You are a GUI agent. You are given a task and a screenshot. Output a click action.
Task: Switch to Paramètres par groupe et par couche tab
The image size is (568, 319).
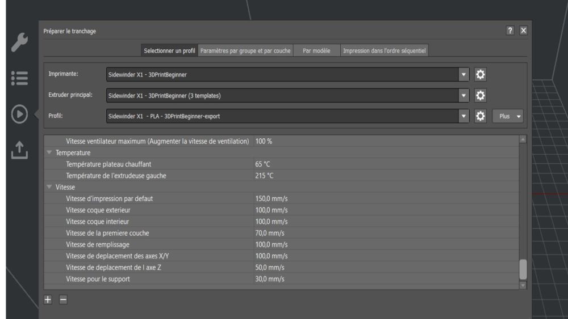click(x=245, y=50)
